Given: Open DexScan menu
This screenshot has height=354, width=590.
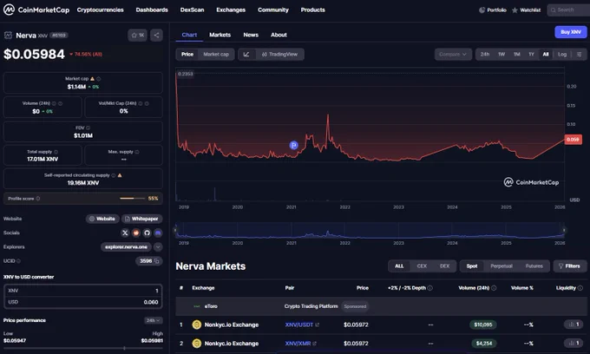Looking at the screenshot, I should (192, 10).
